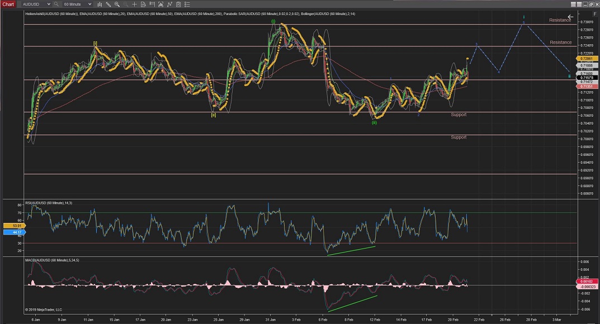This screenshot has height=324, width=600.
Task: Select the Chart tab
Action: tap(8, 4)
